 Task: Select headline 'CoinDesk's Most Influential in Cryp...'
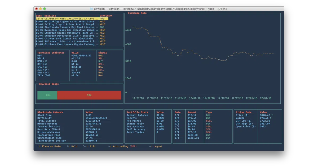pos(71,19)
